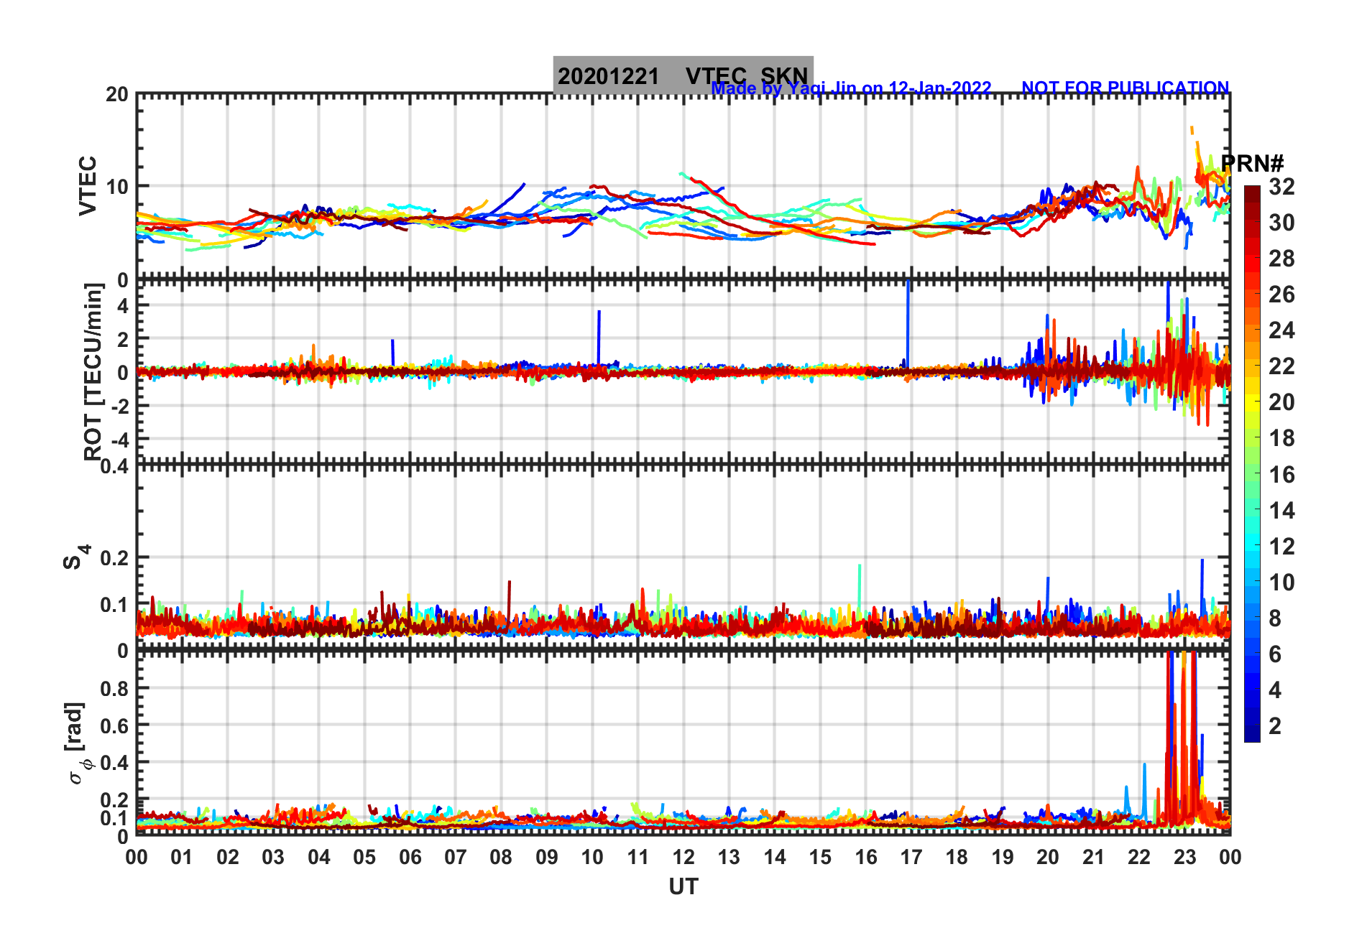The height and width of the screenshot is (928, 1367).
Task: Click the plot title "20201221 VTEC SKN"
Action: click(683, 75)
